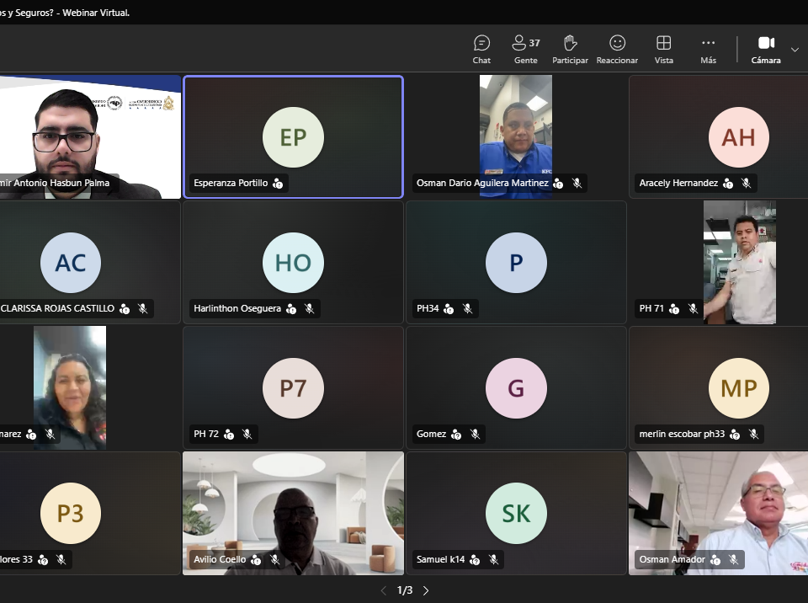Expand camera options dropdown arrow
Image resolution: width=808 pixels, height=603 pixels.
tap(795, 50)
